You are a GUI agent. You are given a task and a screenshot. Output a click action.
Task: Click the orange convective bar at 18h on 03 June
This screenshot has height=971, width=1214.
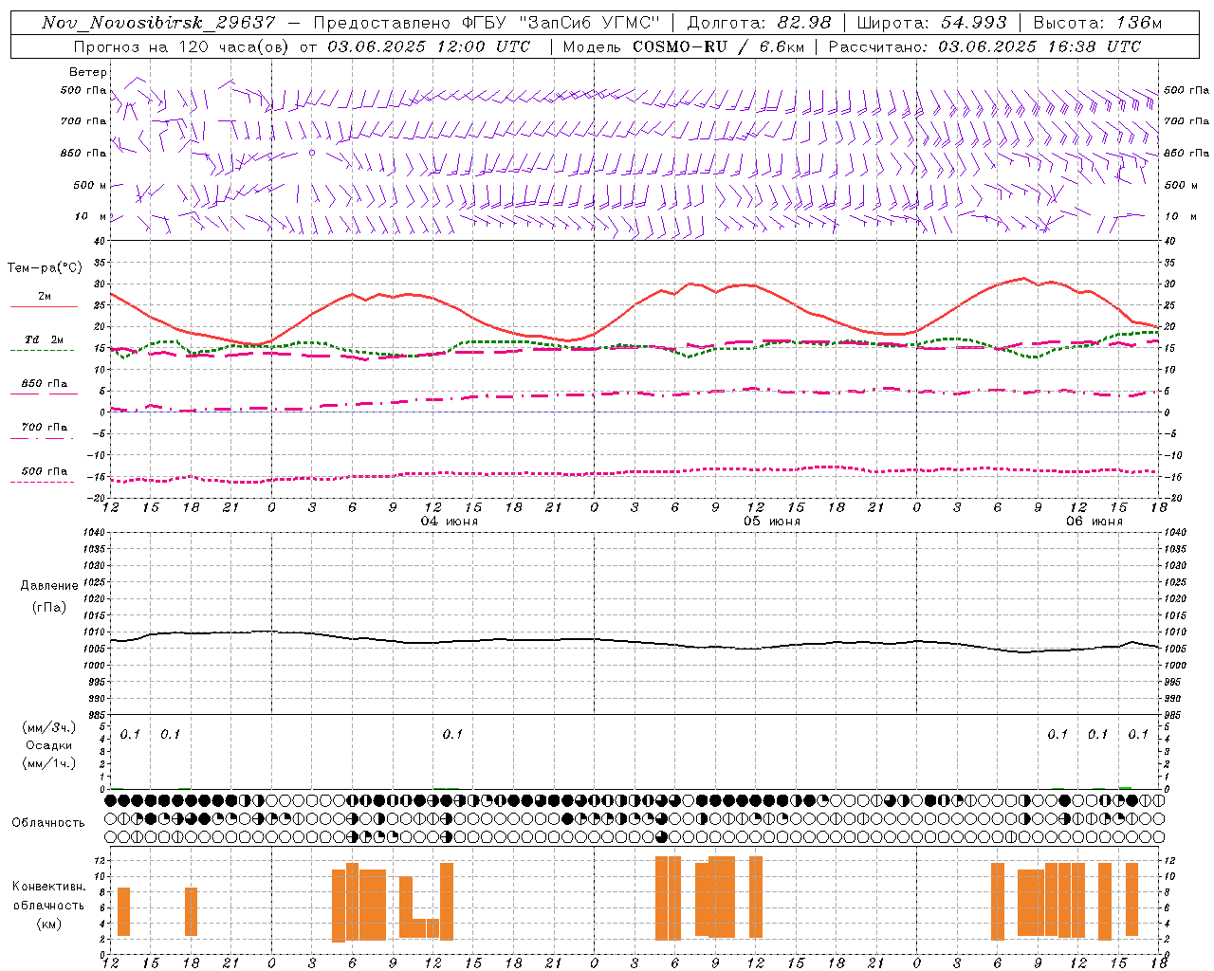(191, 911)
